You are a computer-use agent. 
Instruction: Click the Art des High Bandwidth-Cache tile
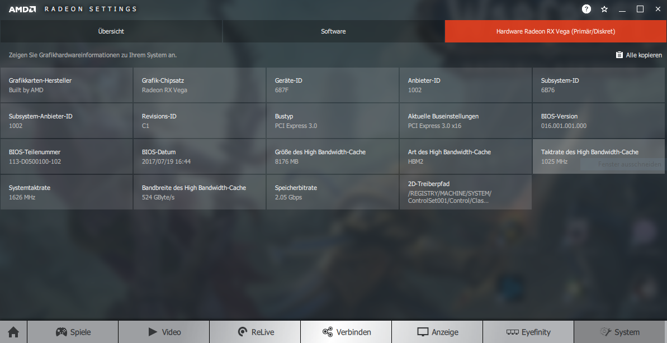pos(465,156)
